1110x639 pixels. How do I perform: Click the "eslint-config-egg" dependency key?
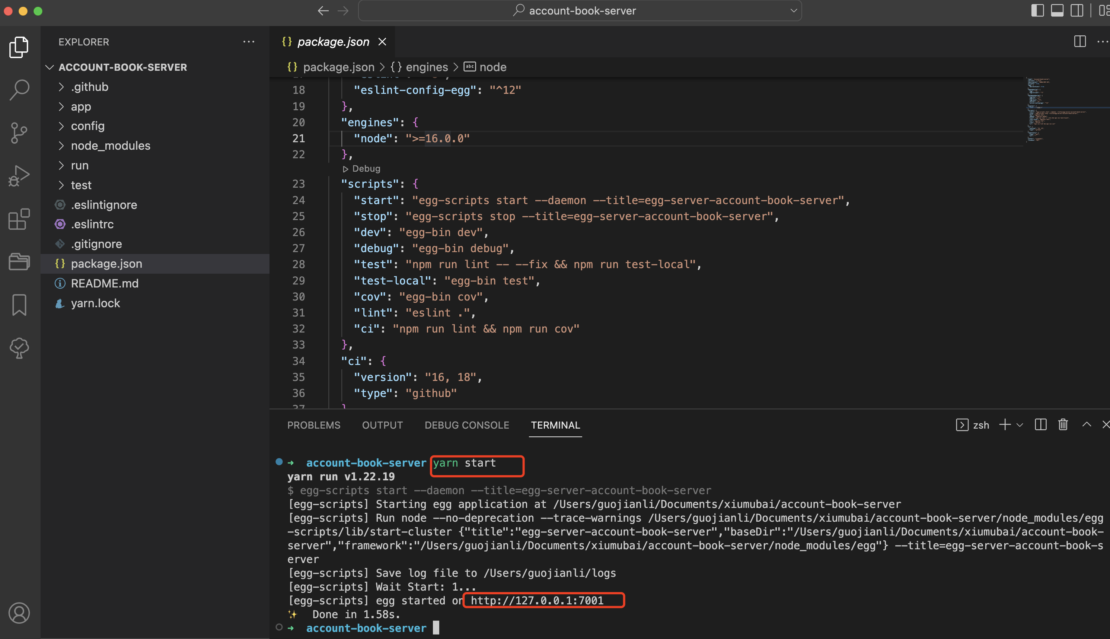pyautogui.click(x=415, y=90)
